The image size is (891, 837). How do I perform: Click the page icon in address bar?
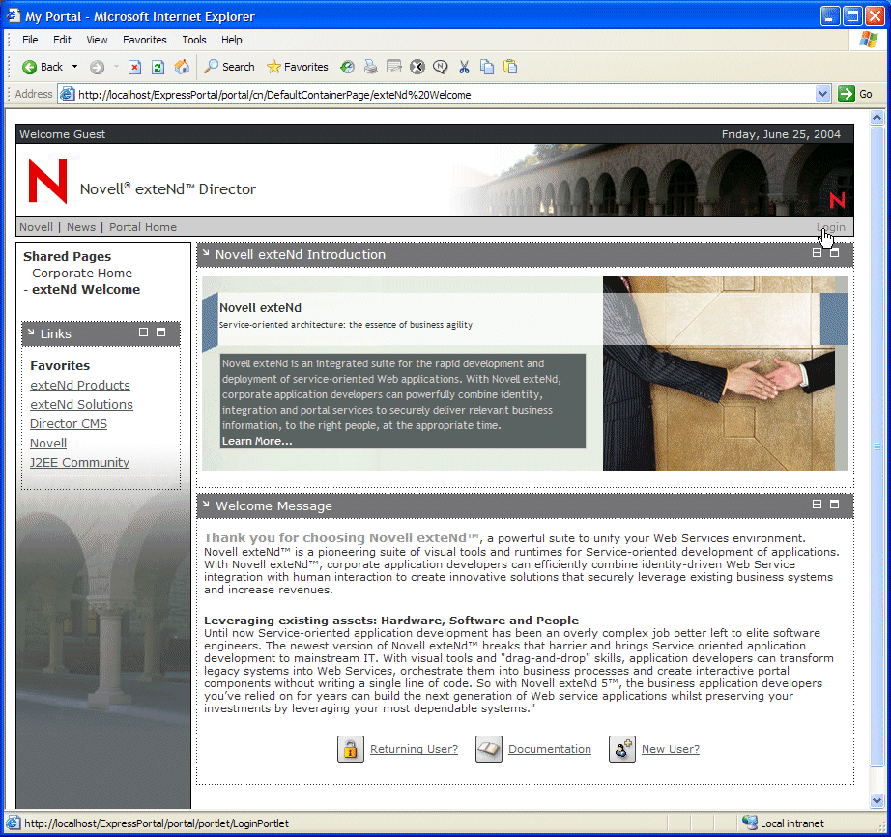pos(67,94)
